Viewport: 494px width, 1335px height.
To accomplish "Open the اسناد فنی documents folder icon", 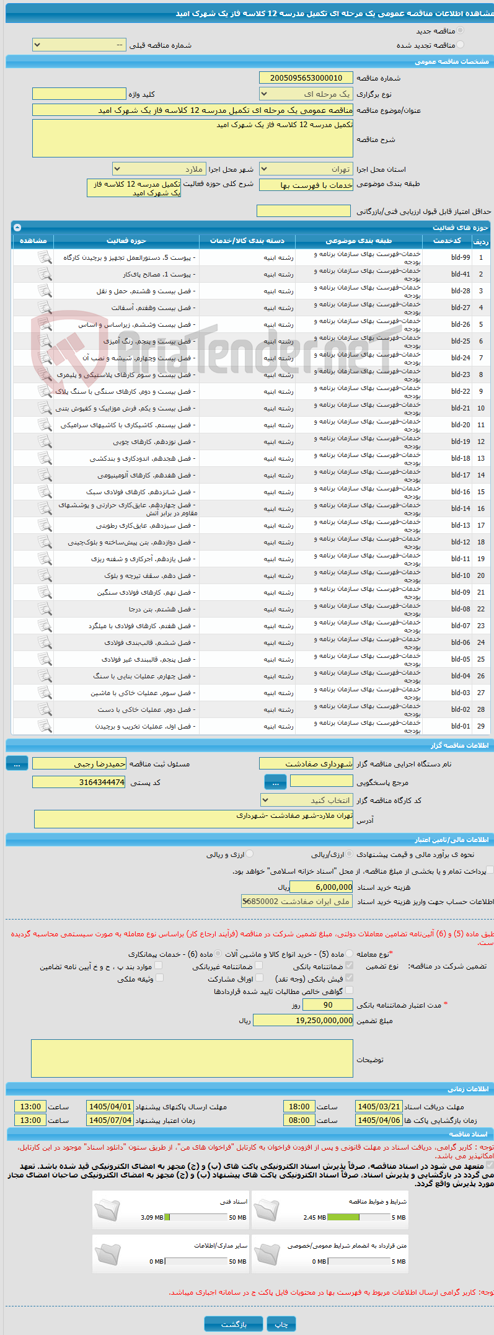I will 107,1209.
